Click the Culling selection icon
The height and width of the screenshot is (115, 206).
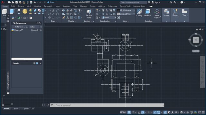(x=139, y=13)
